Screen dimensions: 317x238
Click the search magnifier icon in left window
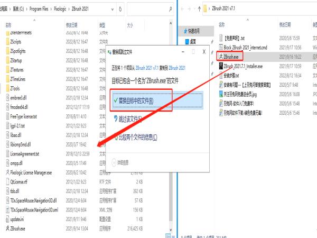click(170, 9)
